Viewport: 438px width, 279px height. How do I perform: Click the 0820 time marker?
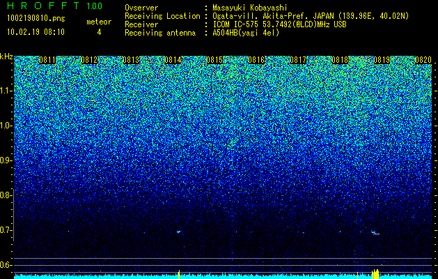tap(423, 60)
